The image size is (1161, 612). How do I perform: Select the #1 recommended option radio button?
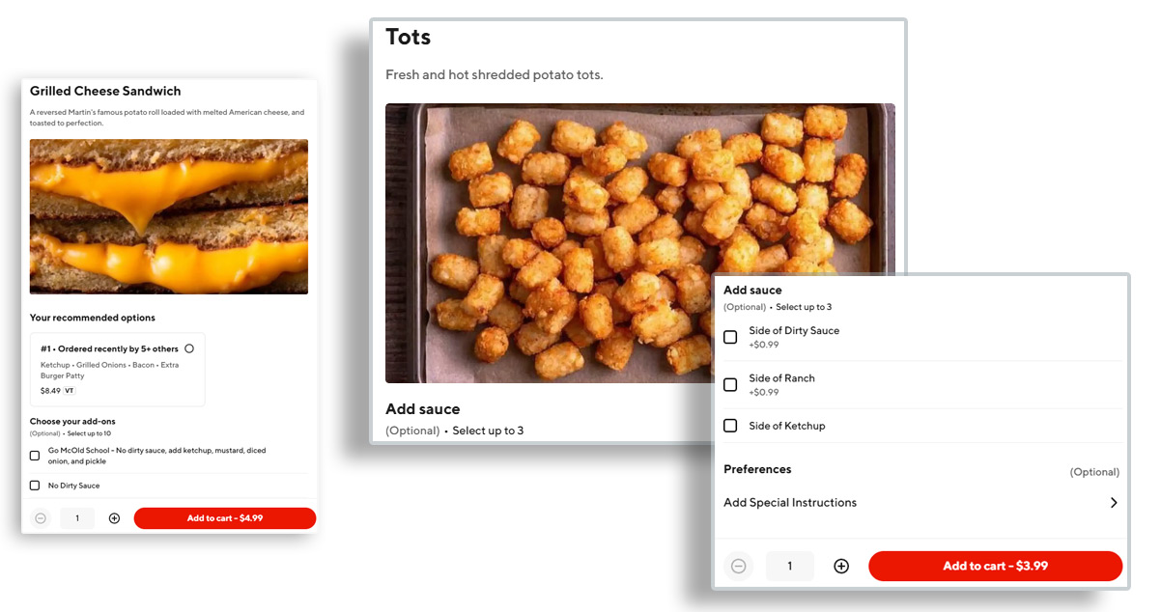coord(188,348)
